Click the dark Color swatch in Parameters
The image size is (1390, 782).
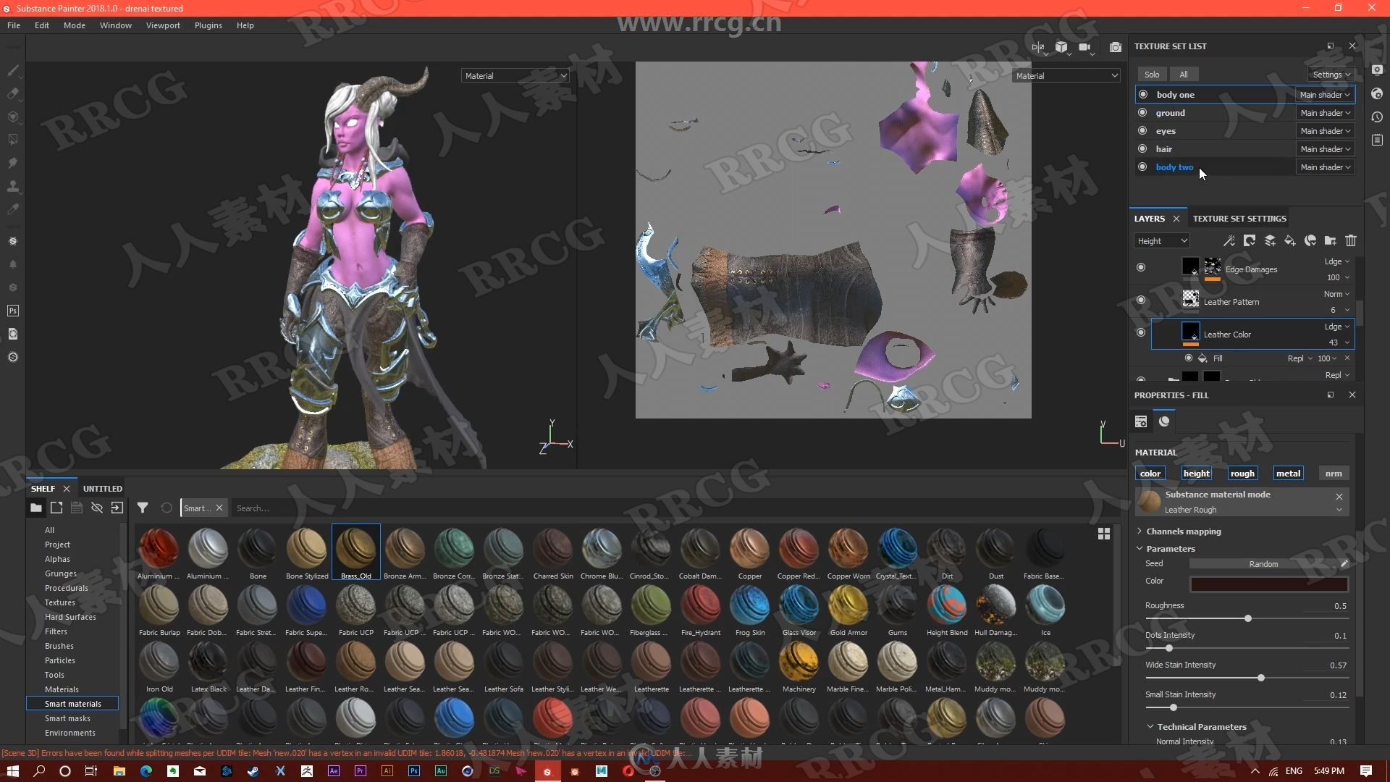pyautogui.click(x=1269, y=584)
